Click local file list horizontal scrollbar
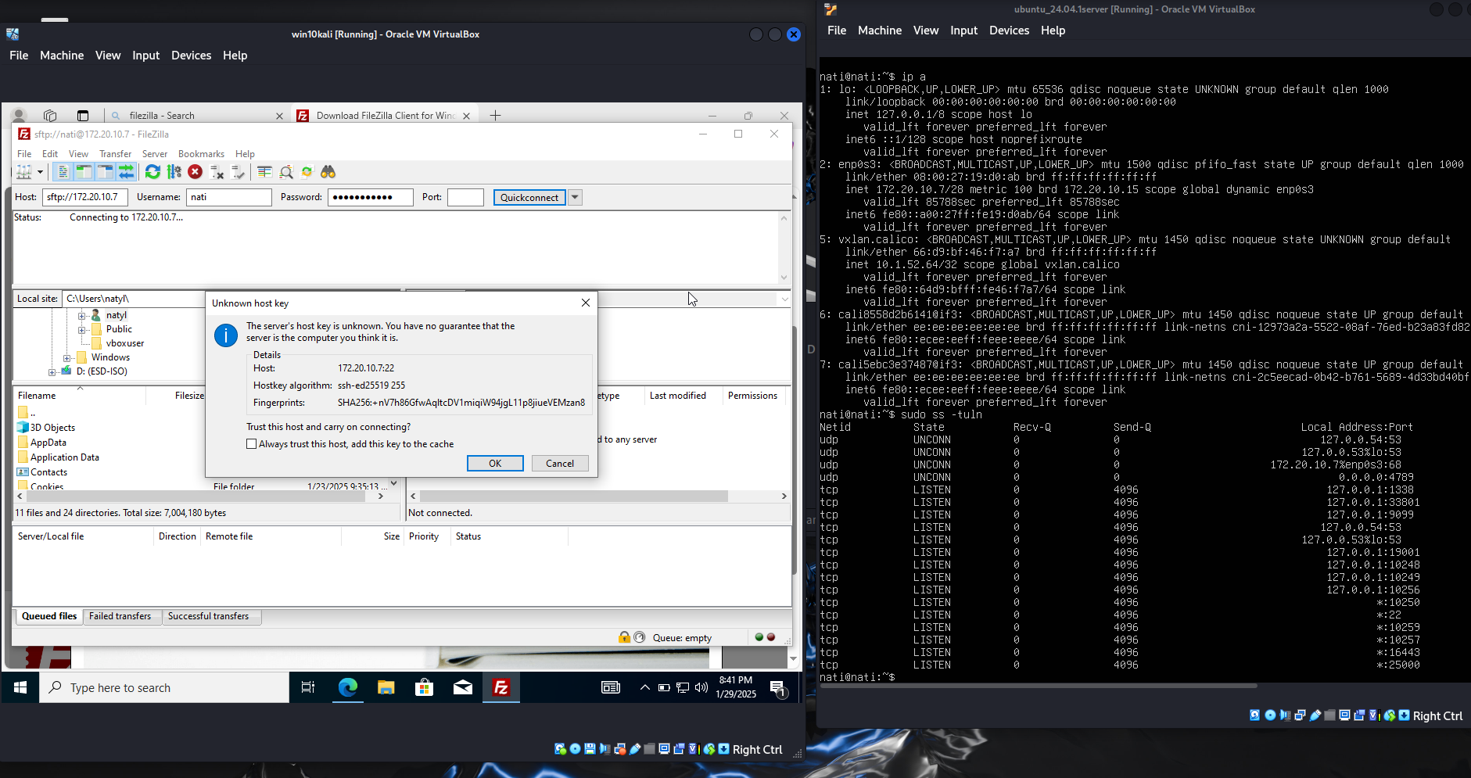This screenshot has width=1471, height=778. click(196, 497)
